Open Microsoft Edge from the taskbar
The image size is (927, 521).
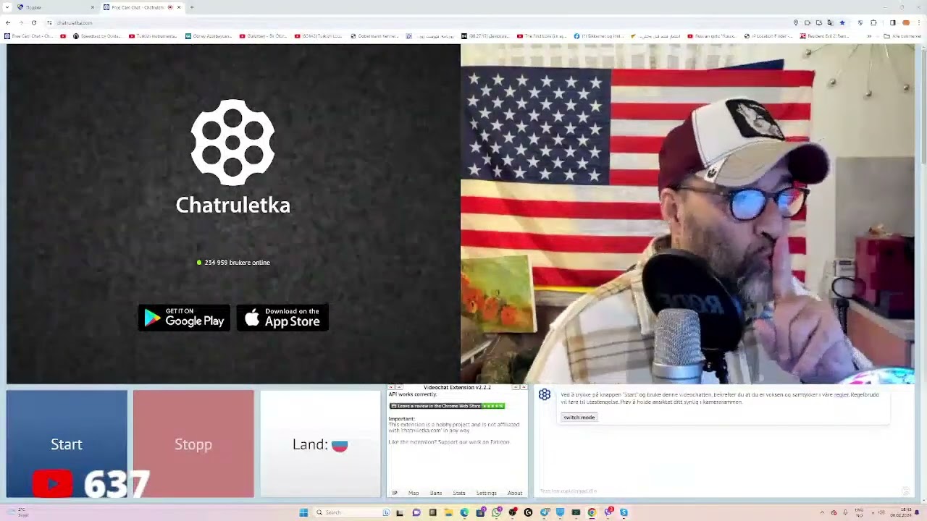point(464,512)
